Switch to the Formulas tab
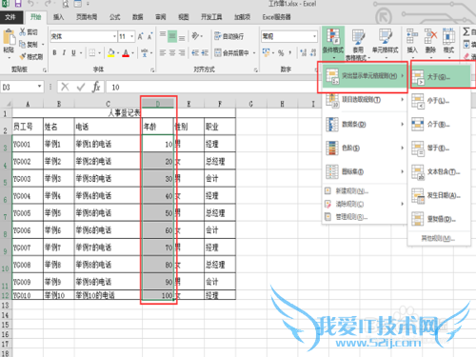The image size is (476, 357). pos(115,17)
